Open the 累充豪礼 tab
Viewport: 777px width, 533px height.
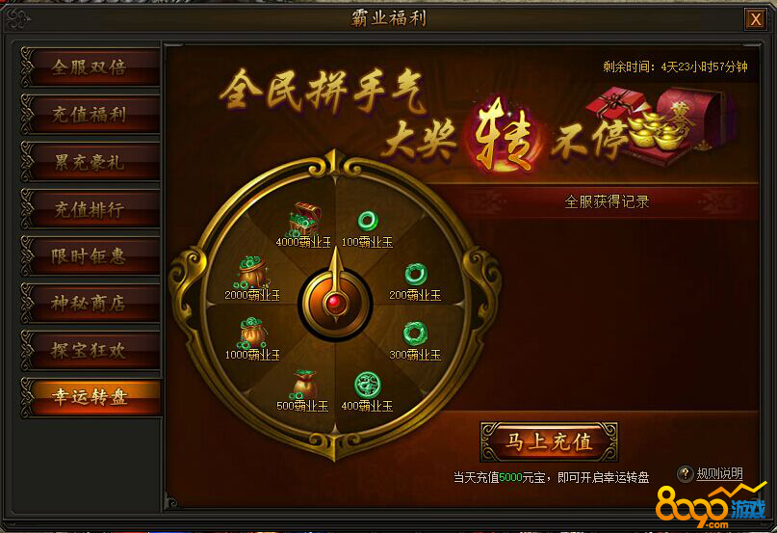(x=90, y=162)
